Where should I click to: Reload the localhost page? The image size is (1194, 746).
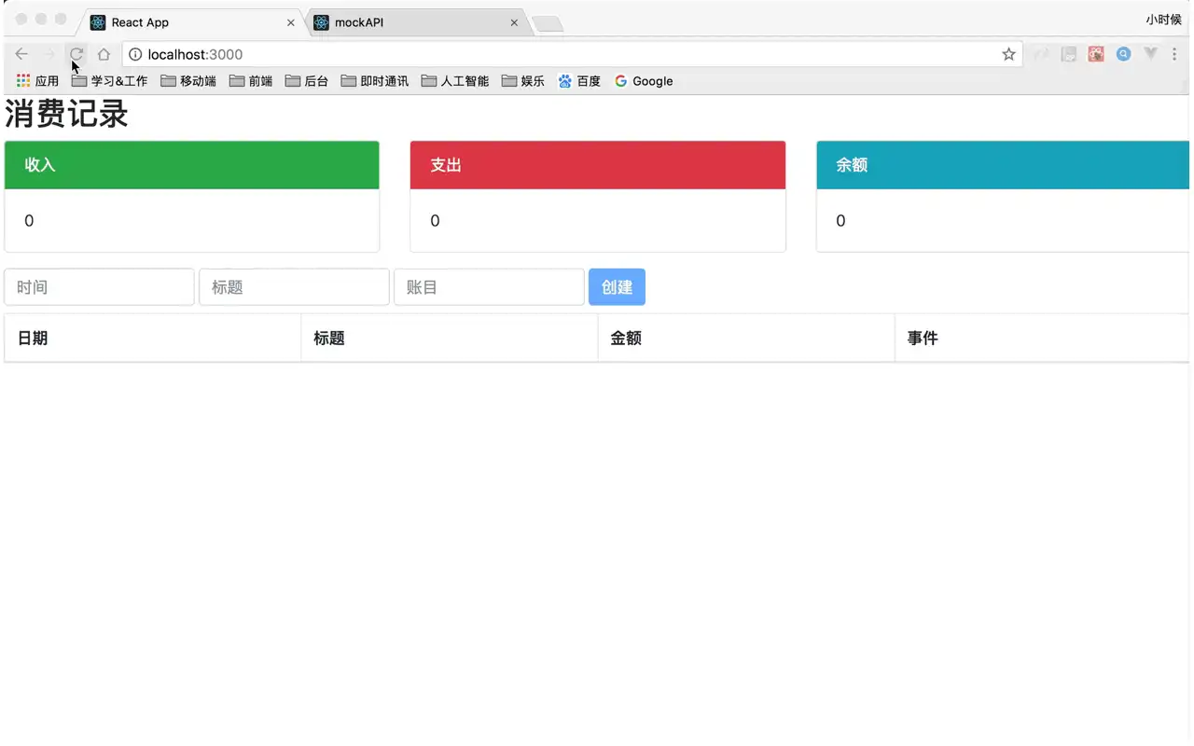[77, 54]
